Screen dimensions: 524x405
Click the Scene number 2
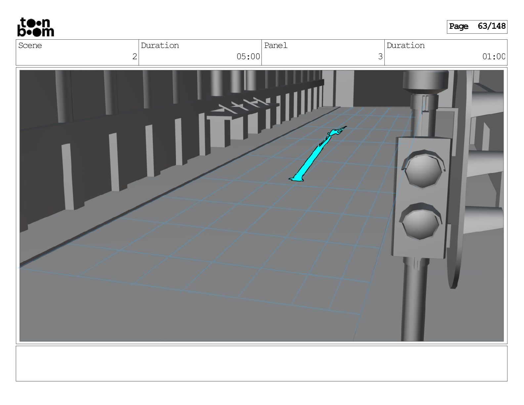point(134,57)
